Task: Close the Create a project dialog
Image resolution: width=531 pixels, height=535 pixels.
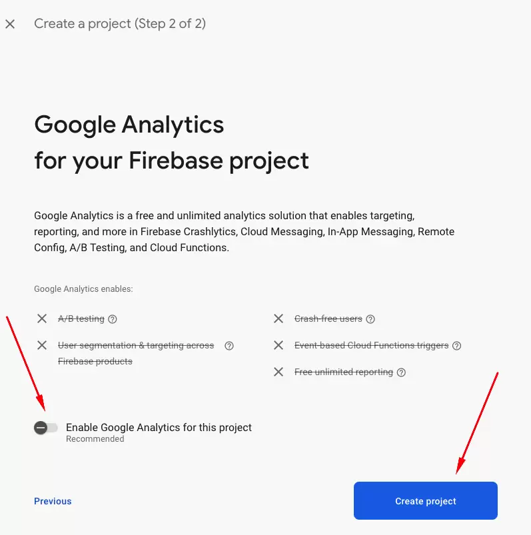Action: tap(10, 24)
